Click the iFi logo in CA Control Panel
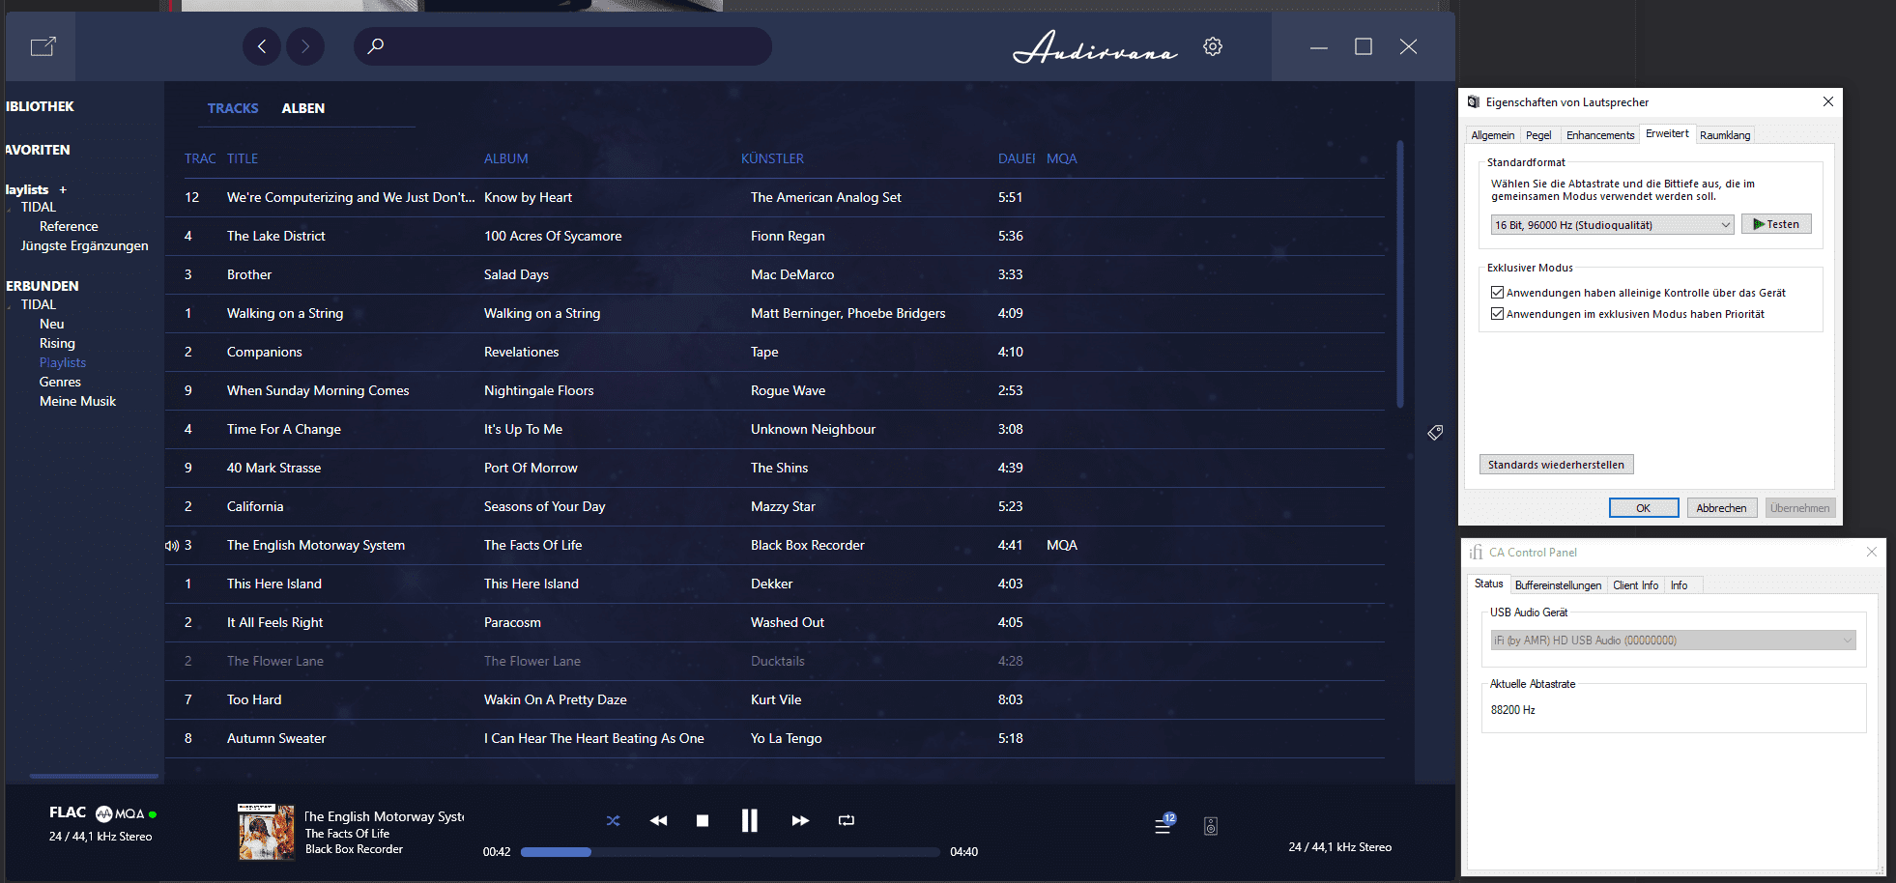This screenshot has height=883, width=1896. 1476,553
